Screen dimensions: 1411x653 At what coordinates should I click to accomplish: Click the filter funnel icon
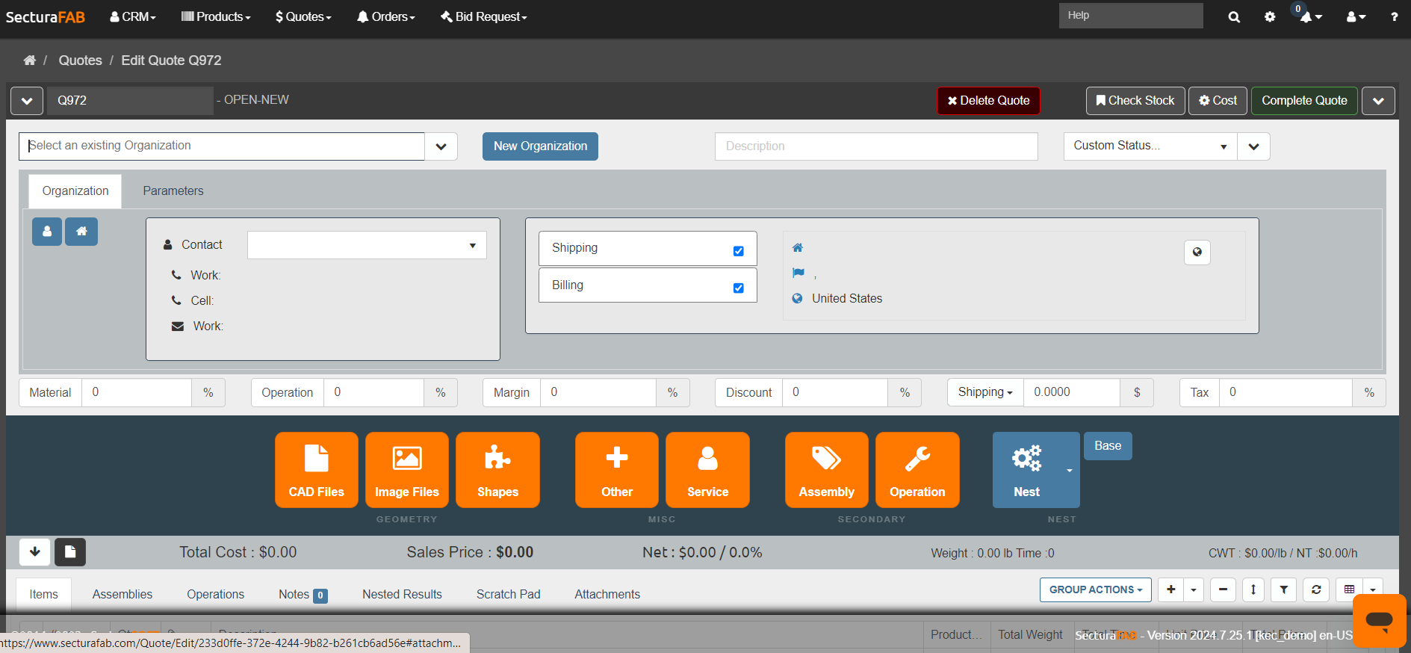pos(1283,589)
